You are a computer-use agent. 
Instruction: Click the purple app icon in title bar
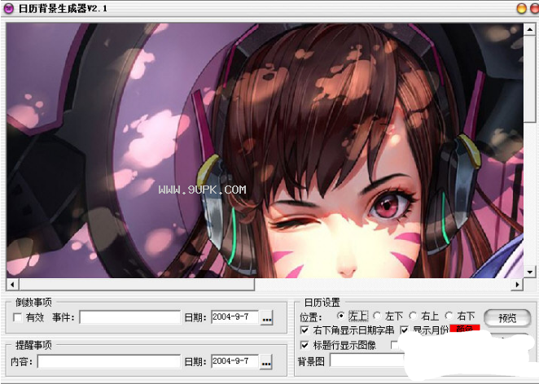point(8,8)
